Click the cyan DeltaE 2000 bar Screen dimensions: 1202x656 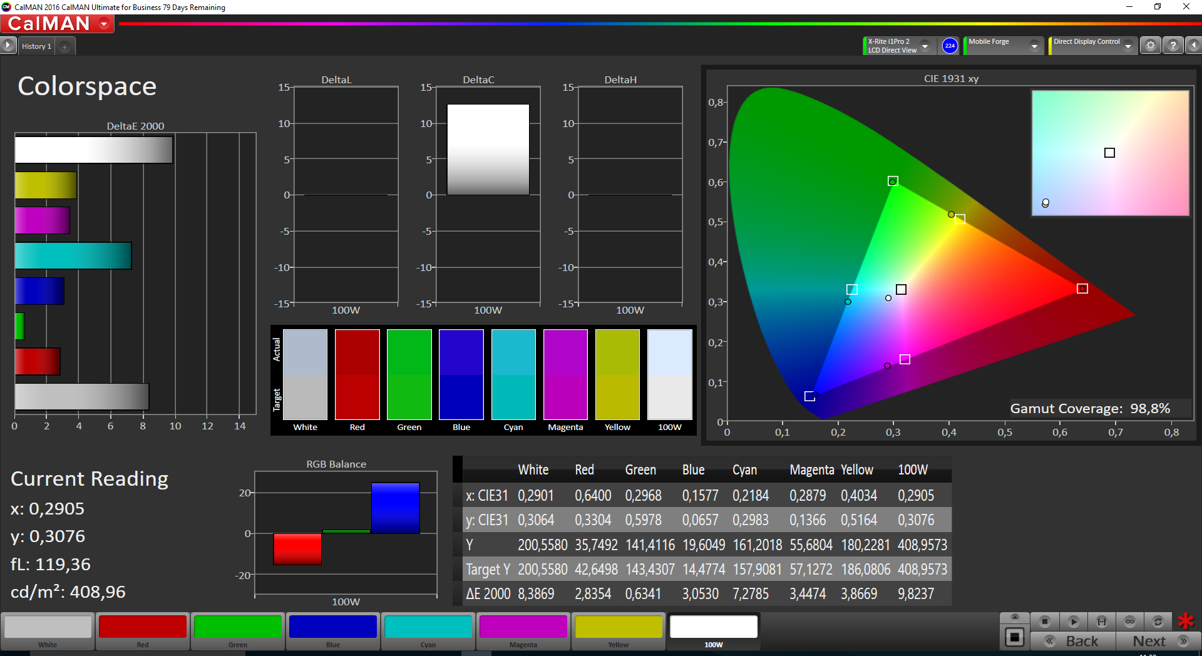click(x=73, y=256)
